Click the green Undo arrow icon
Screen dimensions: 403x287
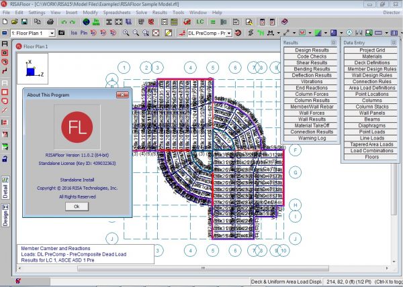pyautogui.click(x=63, y=21)
